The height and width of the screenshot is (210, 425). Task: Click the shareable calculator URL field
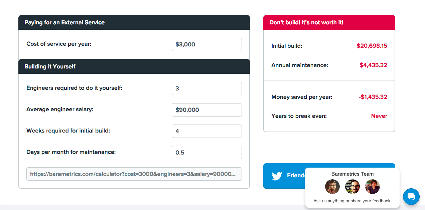134,174
